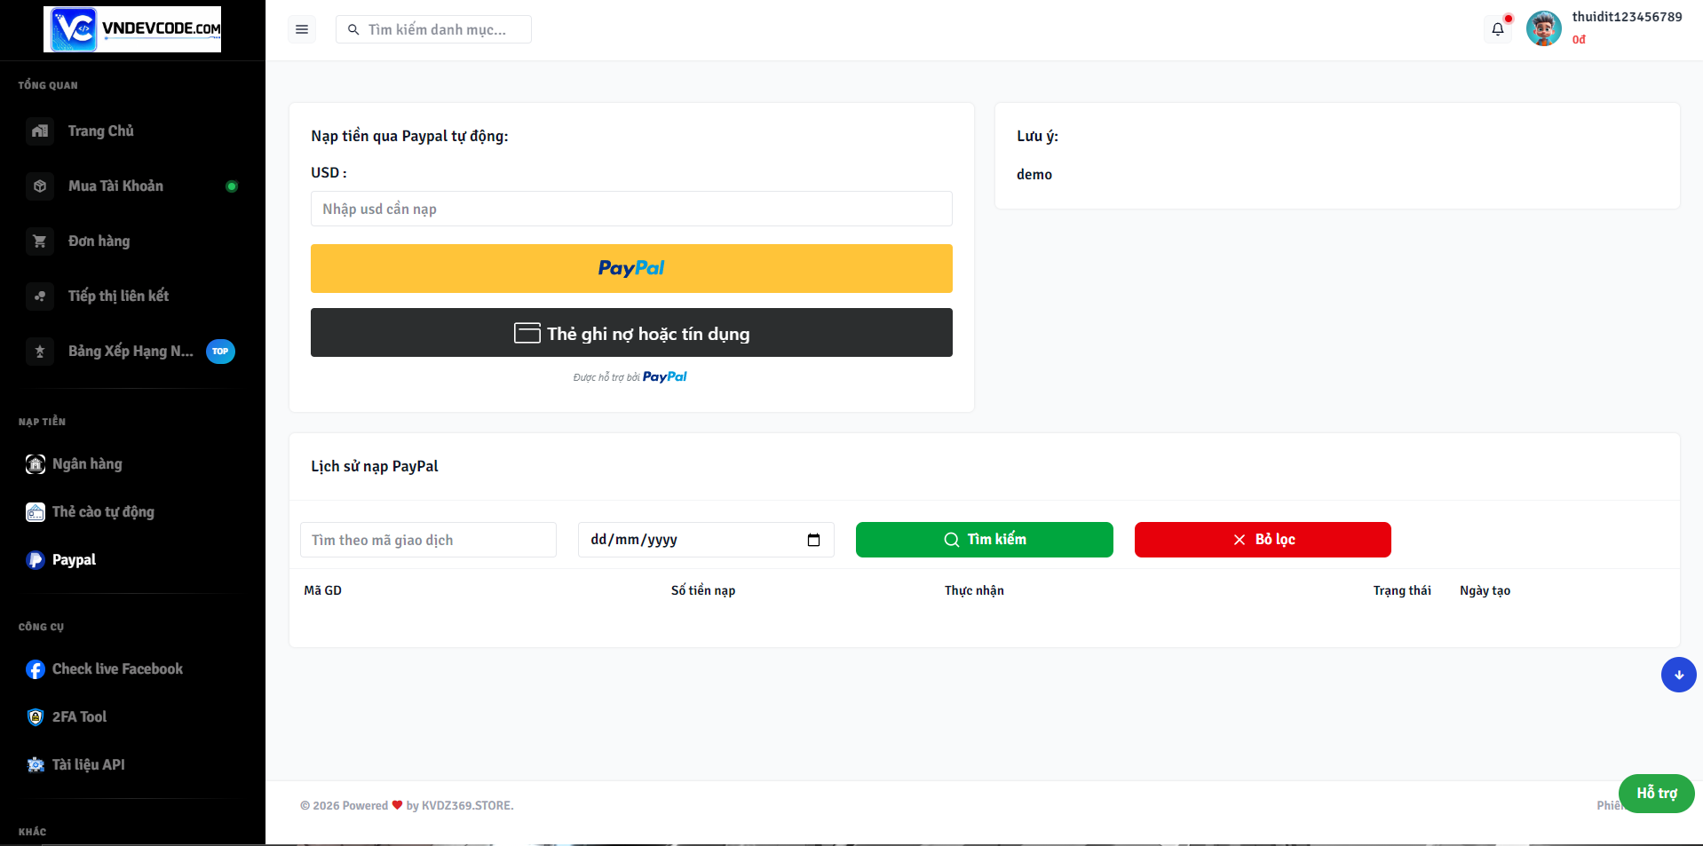
Task: Click the Trang Chủ home icon
Action: pyautogui.click(x=40, y=131)
